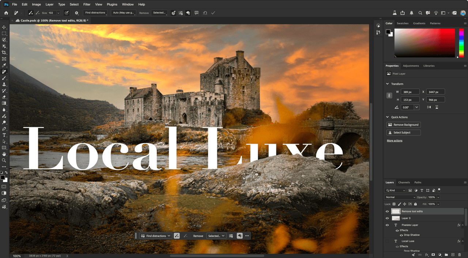Screen dimensions: 468x258
Task: Open the Layer menu
Action: click(x=49, y=4)
